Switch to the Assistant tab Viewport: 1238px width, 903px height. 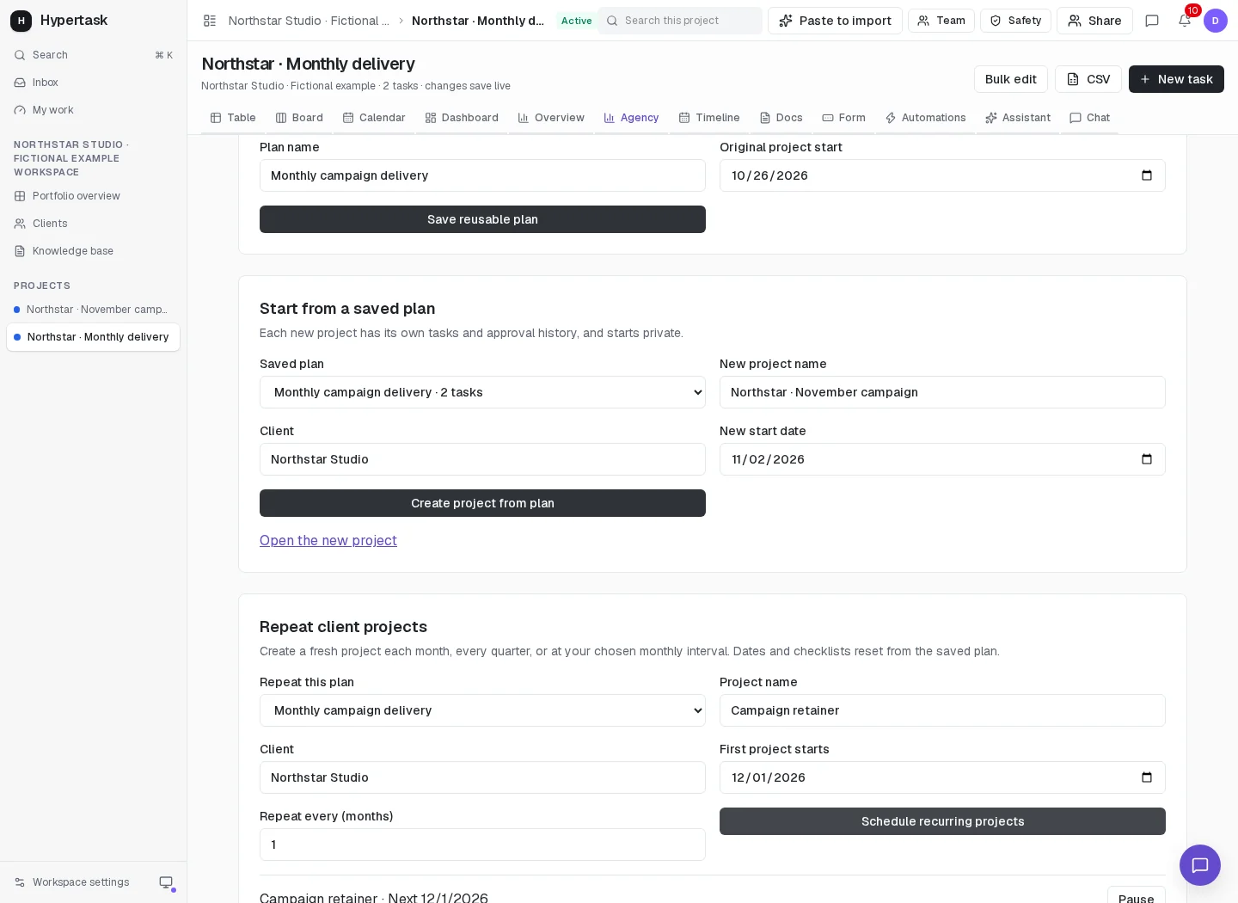[x=1018, y=118]
